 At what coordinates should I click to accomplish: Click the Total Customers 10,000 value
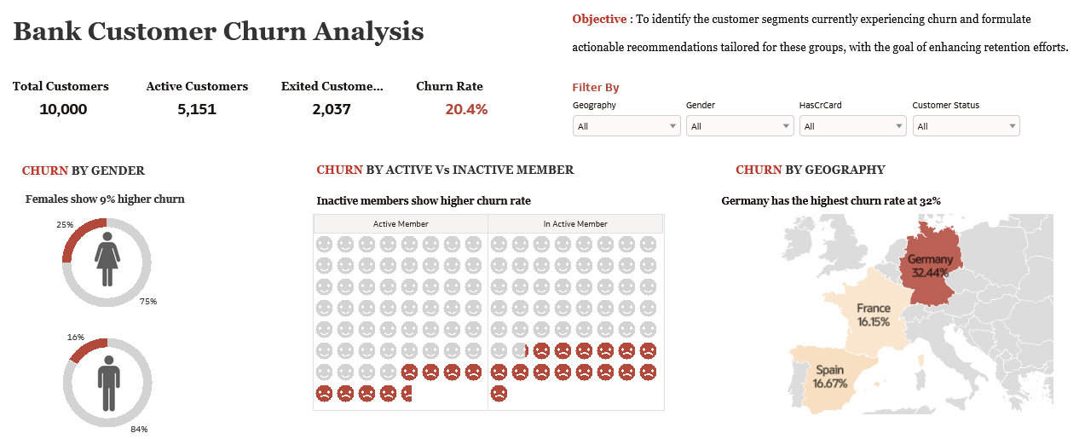coord(63,109)
